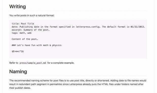Click the words 'Refer to' before the file name
Screen dimensions: 157x93
pos(14,63)
